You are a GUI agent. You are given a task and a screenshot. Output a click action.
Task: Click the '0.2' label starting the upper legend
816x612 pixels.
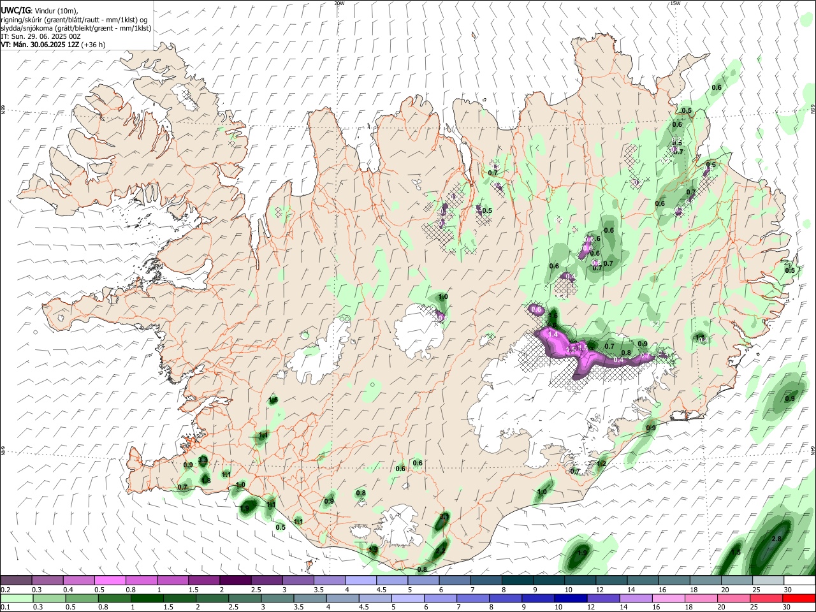pyautogui.click(x=5, y=590)
